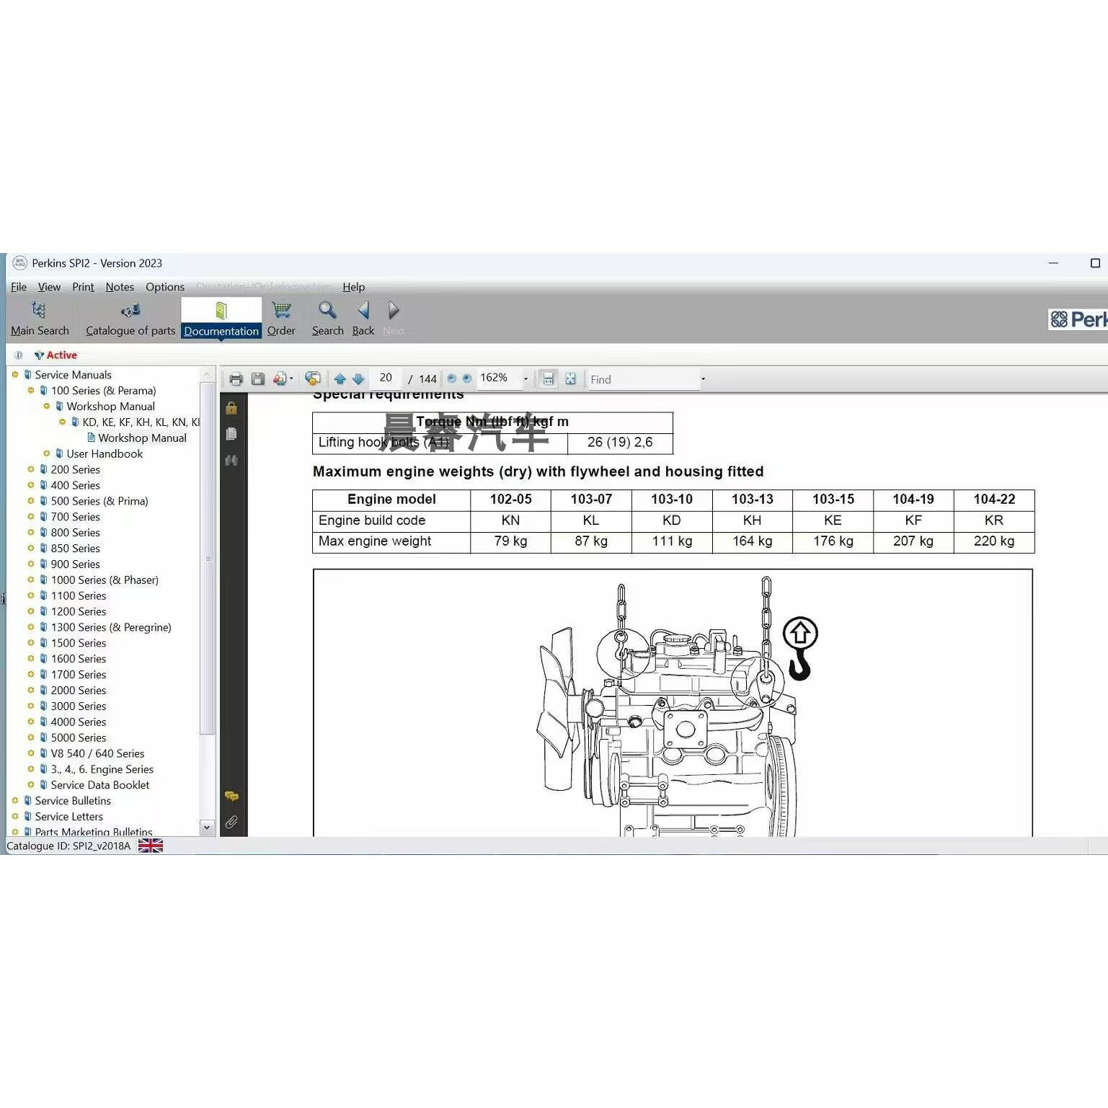The width and height of the screenshot is (1108, 1108).
Task: Open the View menu
Action: pos(49,287)
